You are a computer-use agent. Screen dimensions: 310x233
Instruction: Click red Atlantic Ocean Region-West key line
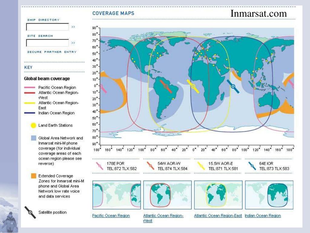click(30, 93)
